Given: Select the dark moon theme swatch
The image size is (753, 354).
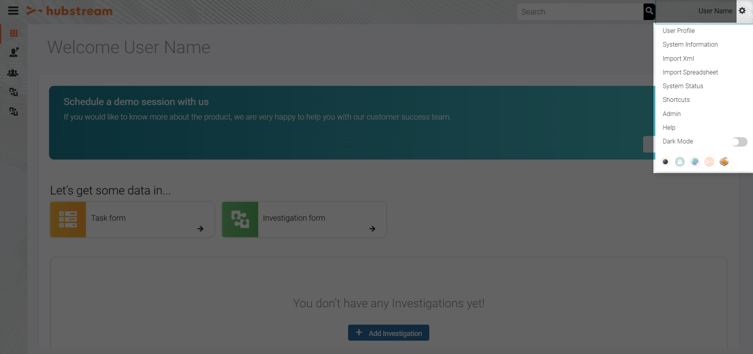Looking at the screenshot, I should [665, 162].
